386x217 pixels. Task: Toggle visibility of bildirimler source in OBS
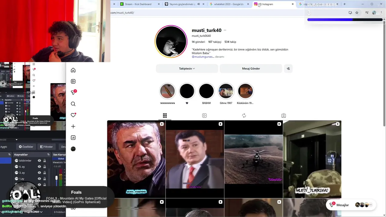coord(39,161)
